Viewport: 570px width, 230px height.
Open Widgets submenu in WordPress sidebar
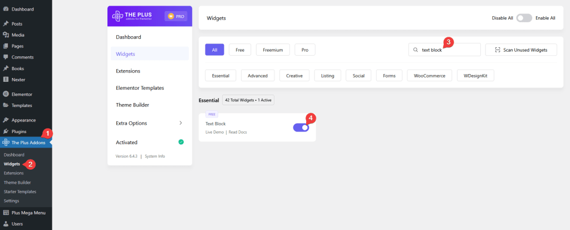pos(12,164)
